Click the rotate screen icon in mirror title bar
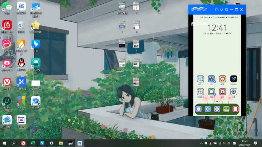The image size is (262, 147). click(217, 9)
